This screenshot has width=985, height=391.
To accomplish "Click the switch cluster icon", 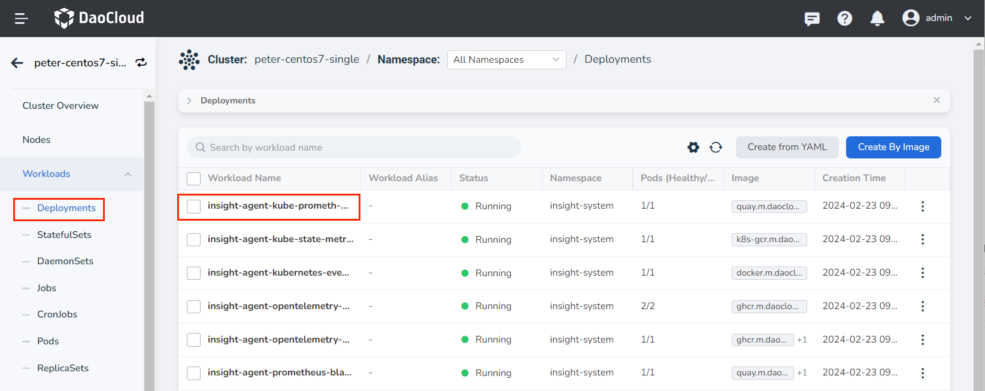I will click(141, 63).
